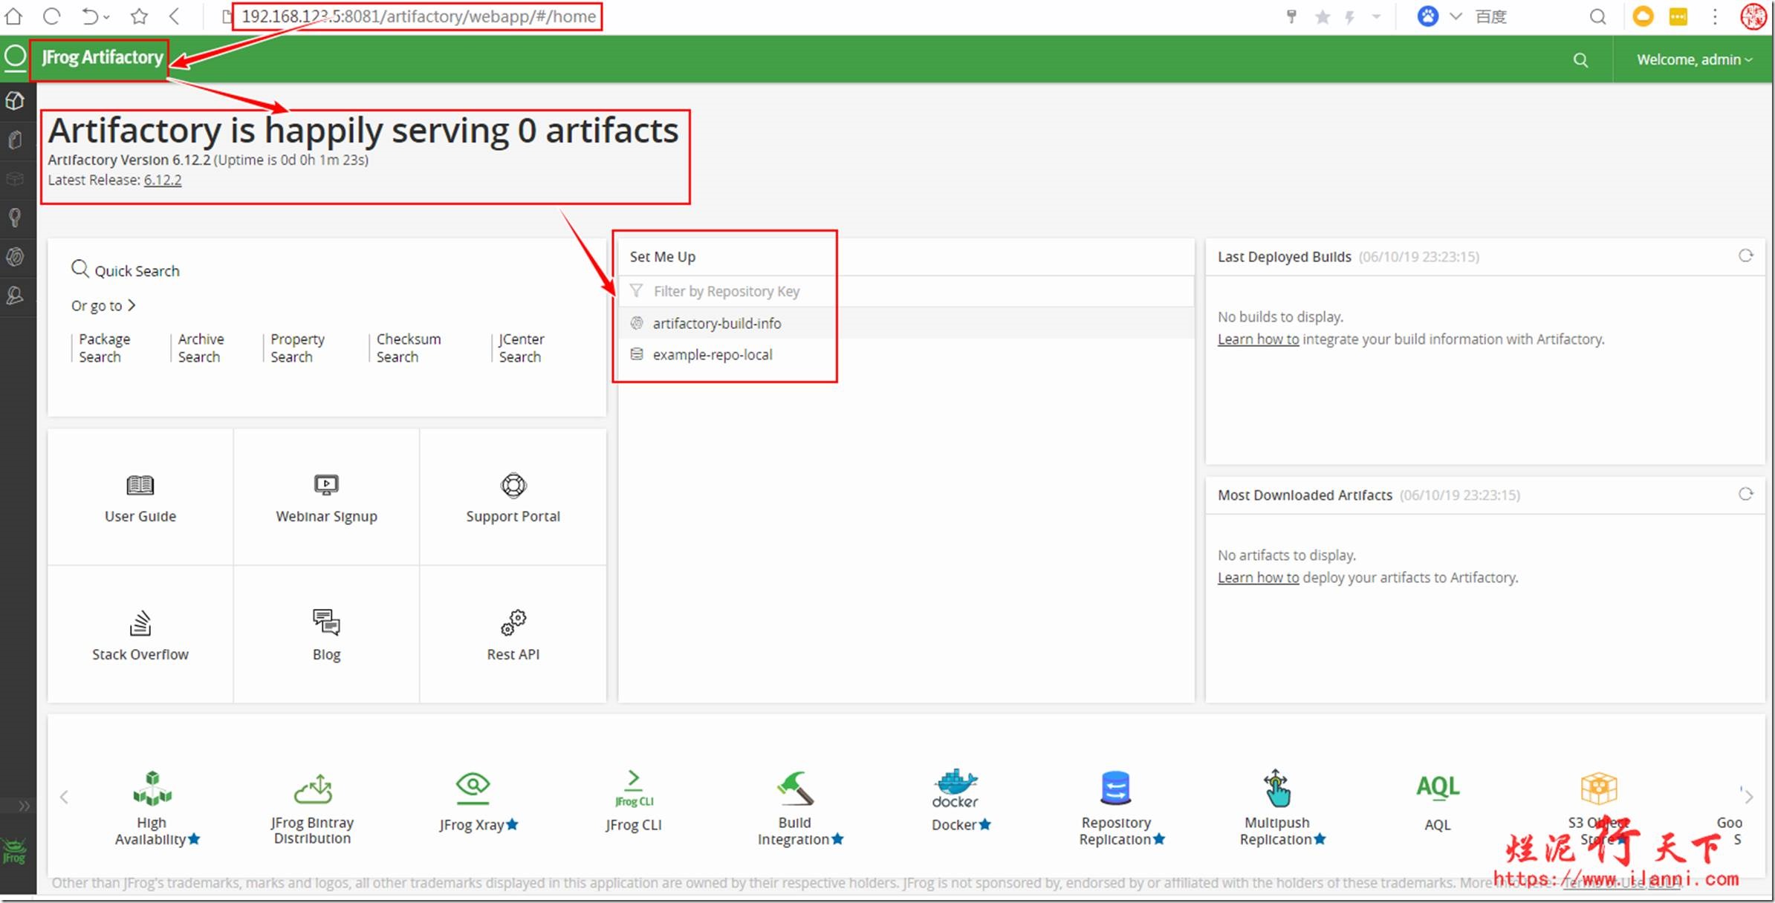Click Learn how to integrate builds link
The height and width of the screenshot is (903, 1775).
pyautogui.click(x=1258, y=339)
